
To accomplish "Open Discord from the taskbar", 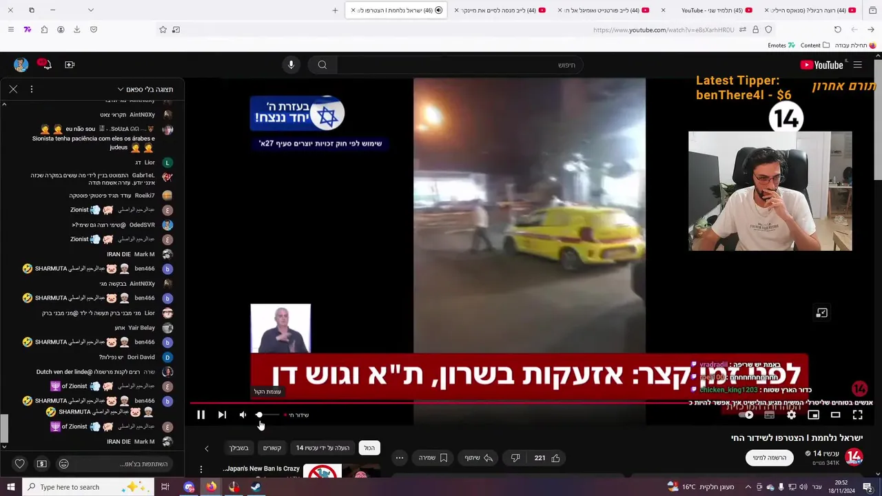I will pos(189,487).
